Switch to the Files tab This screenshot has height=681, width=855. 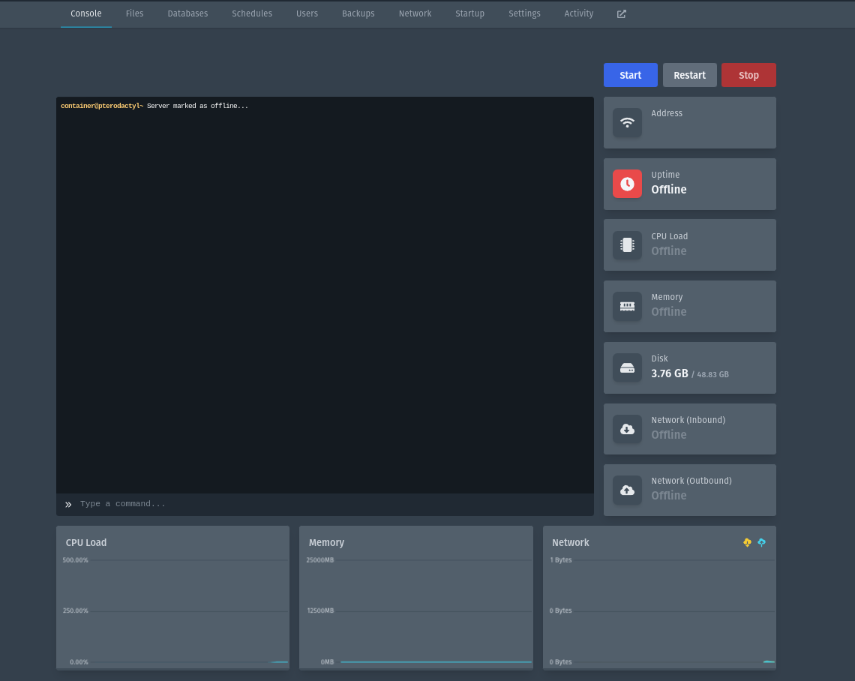pyautogui.click(x=134, y=13)
